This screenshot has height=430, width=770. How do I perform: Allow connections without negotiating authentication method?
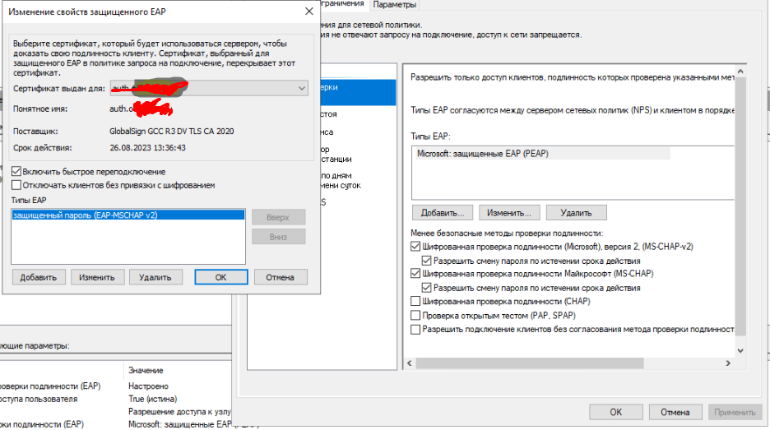415,330
